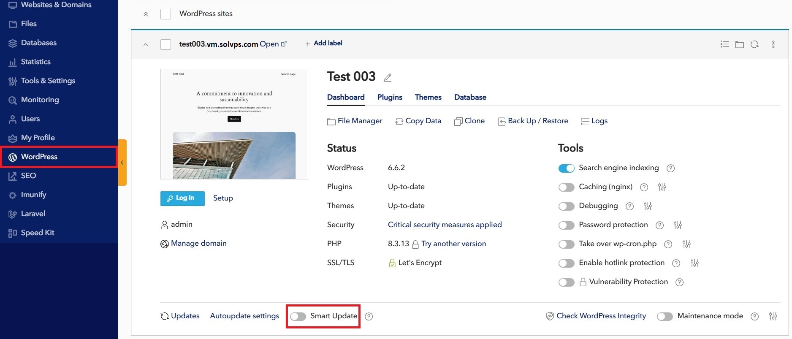This screenshot has height=339, width=792.
Task: Collapse the test003 site card chevron
Action: [146, 44]
